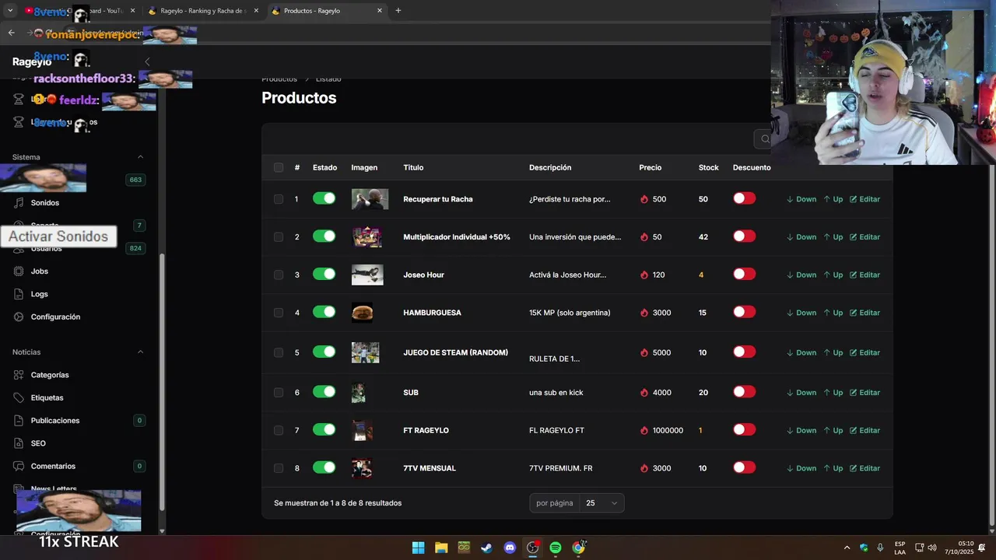Click the Jobs sidebar icon
The height and width of the screenshot is (560, 996).
(19, 271)
